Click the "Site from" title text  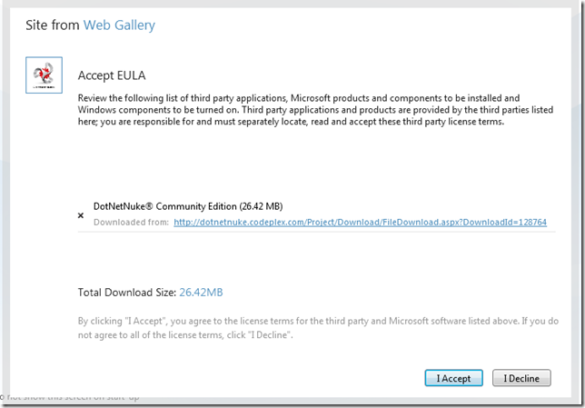pyautogui.click(x=53, y=25)
